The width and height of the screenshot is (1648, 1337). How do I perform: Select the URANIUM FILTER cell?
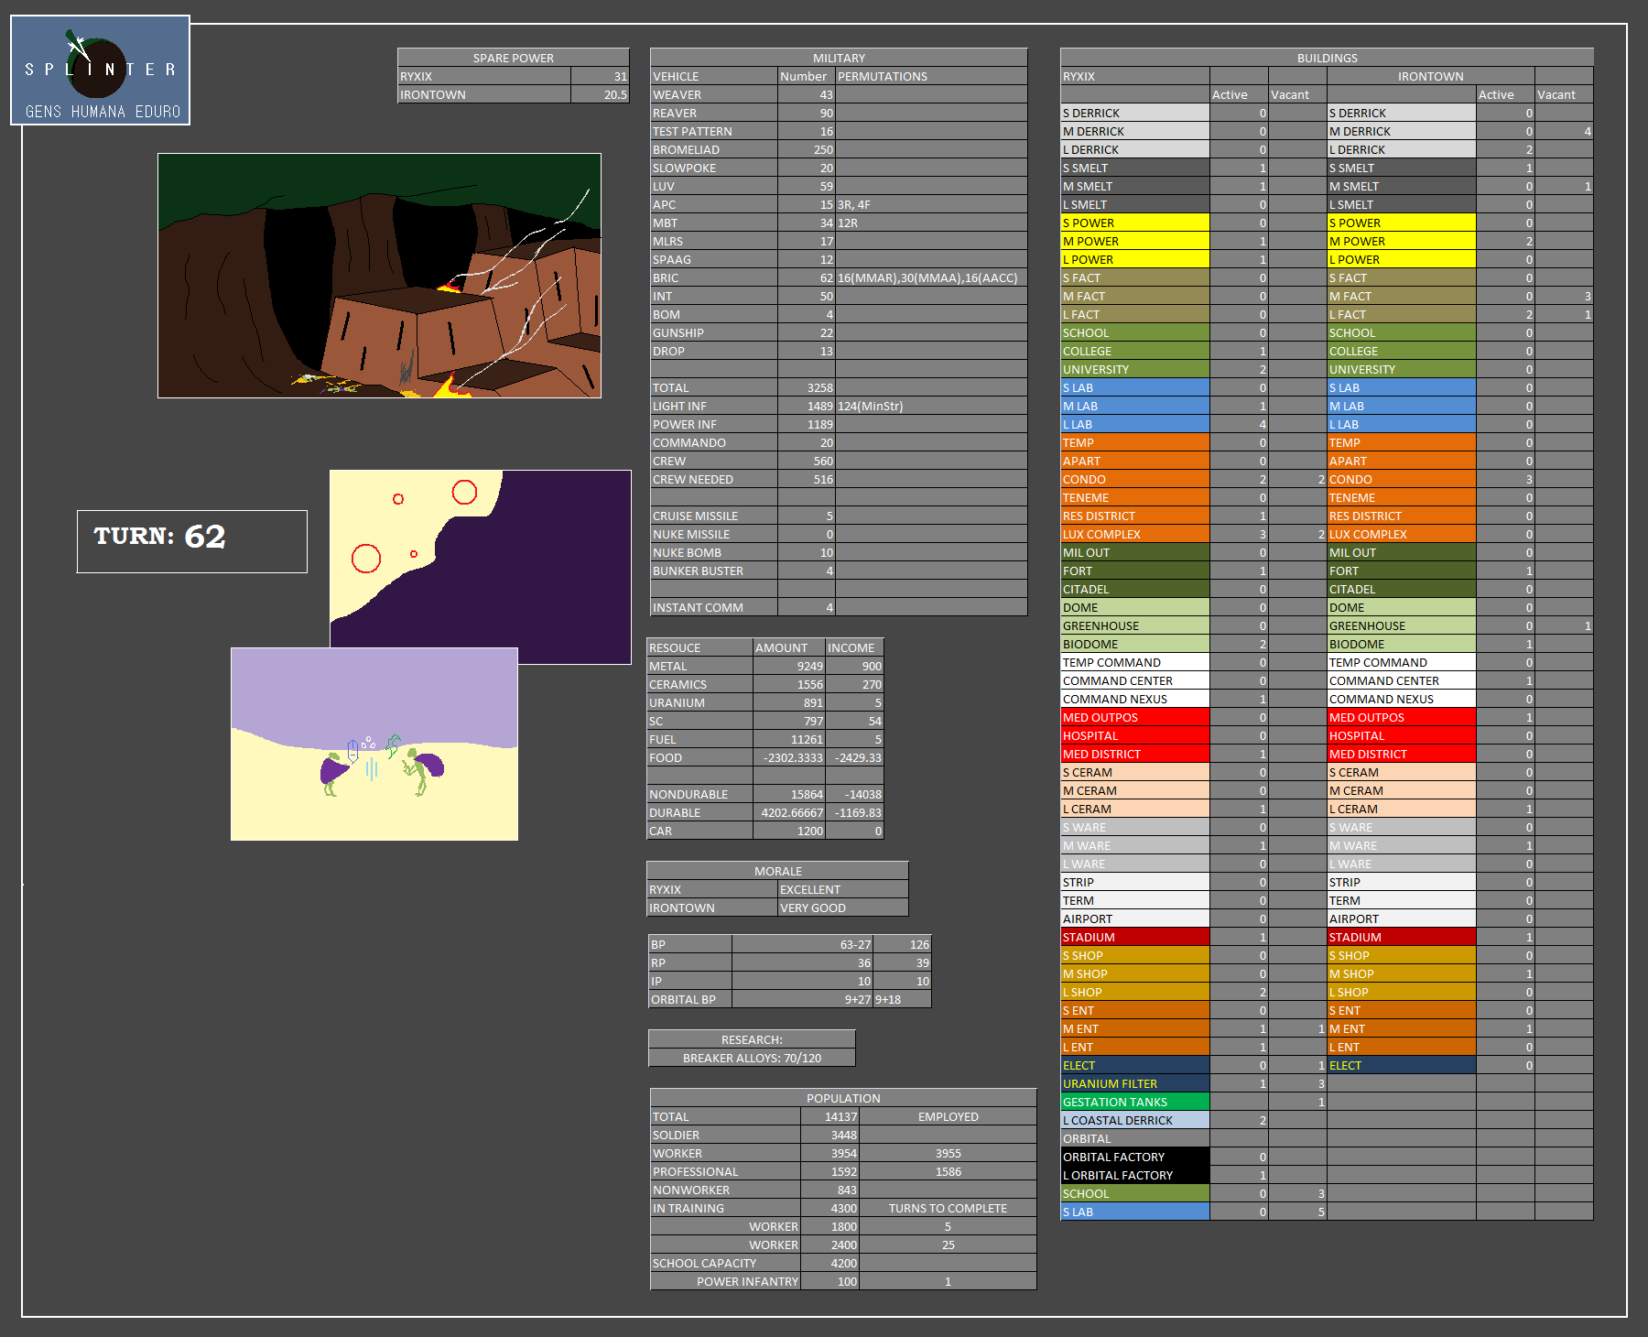click(x=1134, y=1083)
